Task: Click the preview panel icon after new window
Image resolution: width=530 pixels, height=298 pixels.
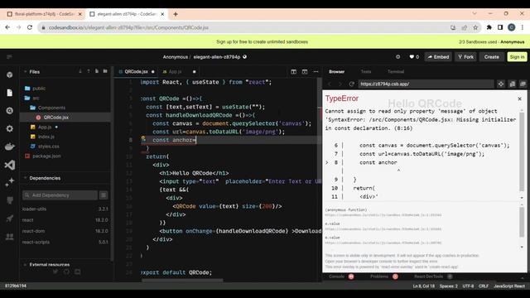Action: (x=523, y=84)
